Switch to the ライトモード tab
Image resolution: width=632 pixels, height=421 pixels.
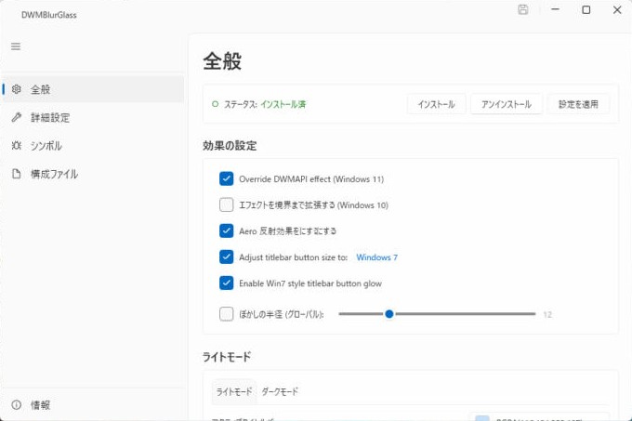(234, 391)
